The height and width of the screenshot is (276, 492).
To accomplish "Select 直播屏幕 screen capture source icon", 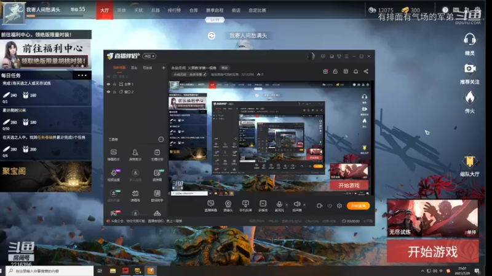I will click(210, 204).
